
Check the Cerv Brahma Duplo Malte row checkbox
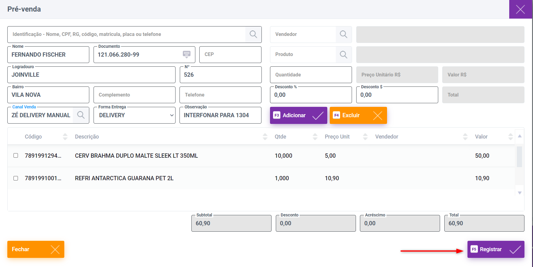(16, 156)
